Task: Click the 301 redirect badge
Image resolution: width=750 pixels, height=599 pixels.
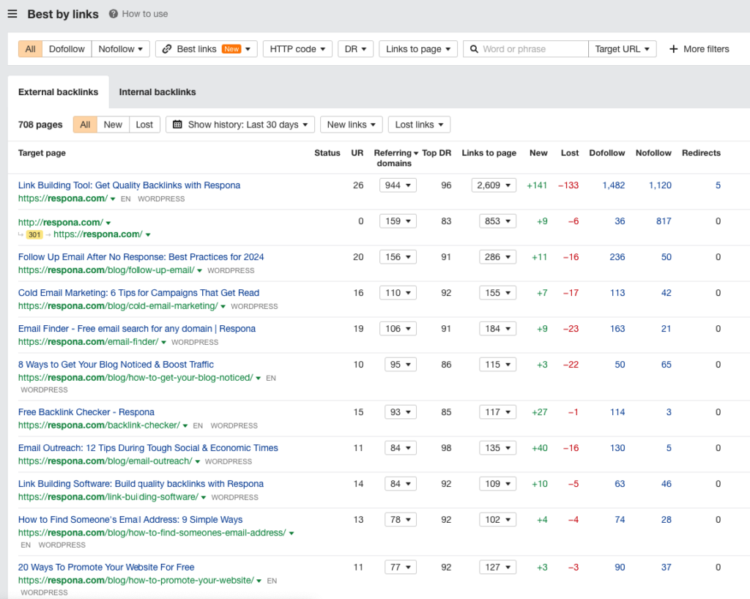Action: (x=34, y=235)
